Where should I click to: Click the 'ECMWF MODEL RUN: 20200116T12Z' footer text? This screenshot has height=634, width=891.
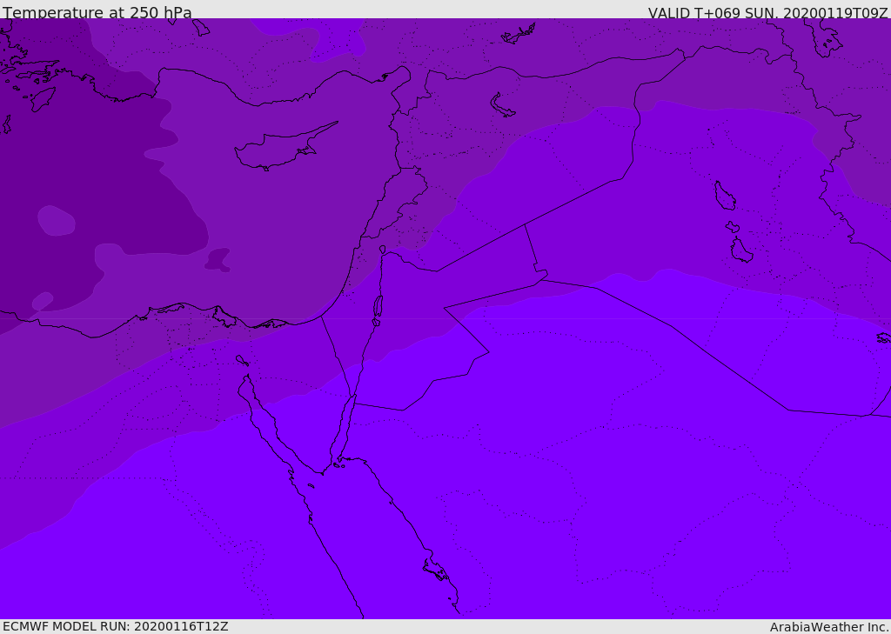(116, 626)
